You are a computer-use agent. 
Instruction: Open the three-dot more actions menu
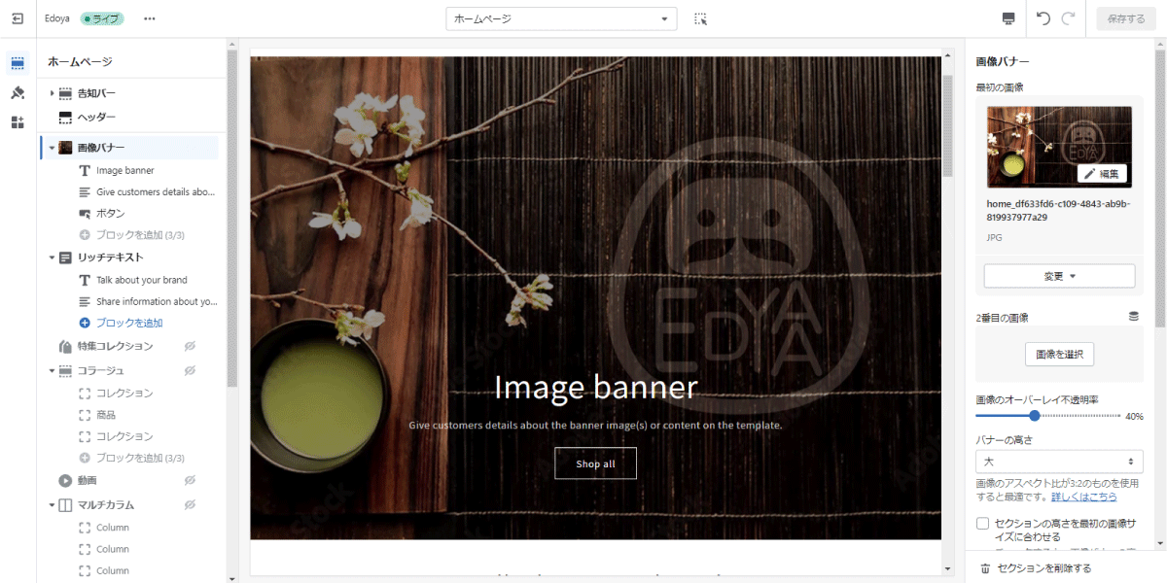[149, 18]
